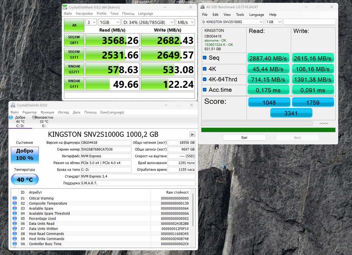Viewport: 352px width, 255px height.
Task: Run the RND4K Q1T1 test button
Action: [74, 84]
